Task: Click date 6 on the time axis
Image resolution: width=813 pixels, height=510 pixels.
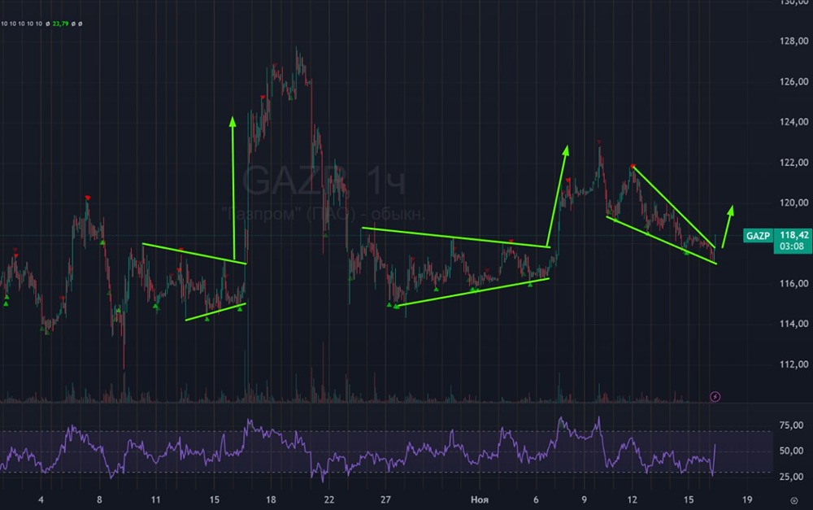Action: (536, 499)
